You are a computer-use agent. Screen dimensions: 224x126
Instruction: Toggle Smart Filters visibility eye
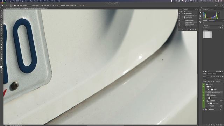209,103
